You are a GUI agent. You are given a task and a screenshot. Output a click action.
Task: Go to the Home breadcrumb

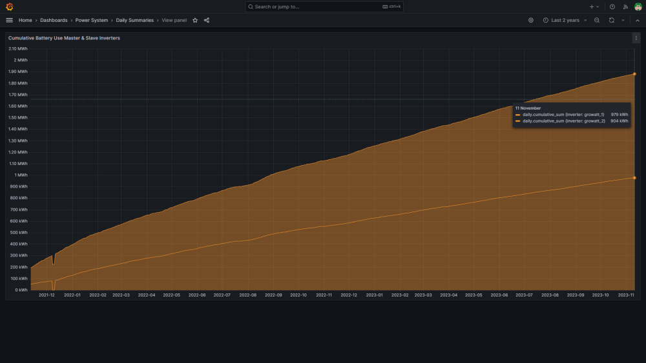point(25,20)
